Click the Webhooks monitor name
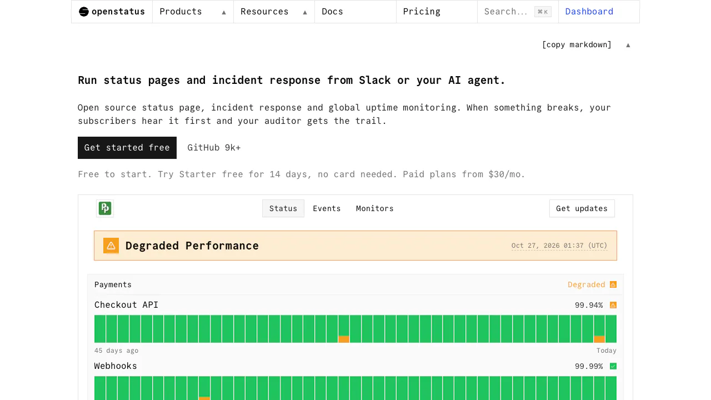 (x=116, y=366)
